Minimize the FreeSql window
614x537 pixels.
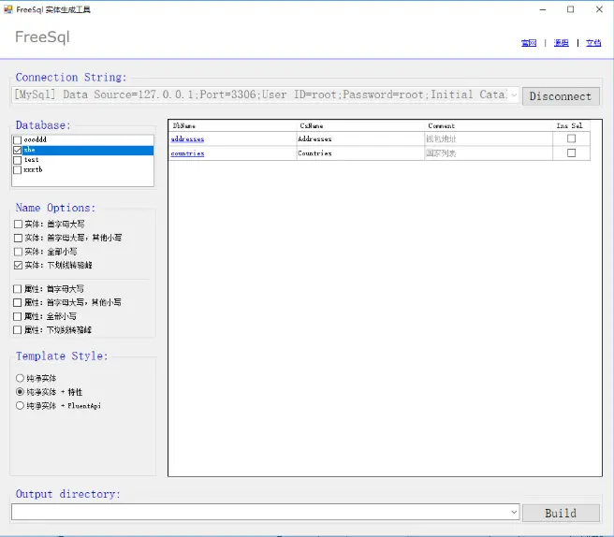point(543,9)
